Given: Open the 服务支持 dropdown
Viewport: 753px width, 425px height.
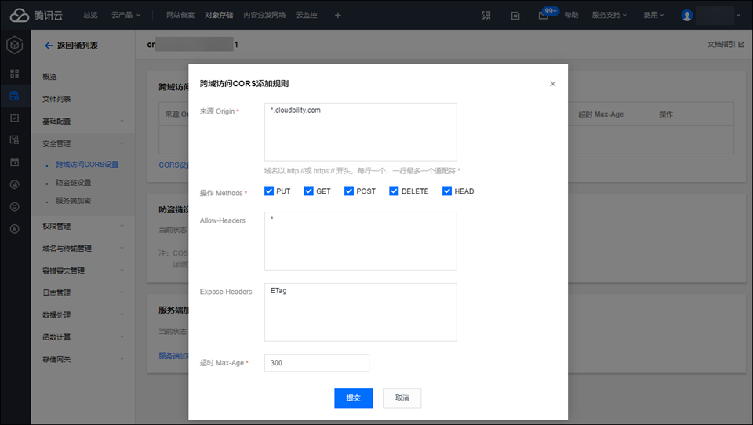Looking at the screenshot, I should [612, 15].
